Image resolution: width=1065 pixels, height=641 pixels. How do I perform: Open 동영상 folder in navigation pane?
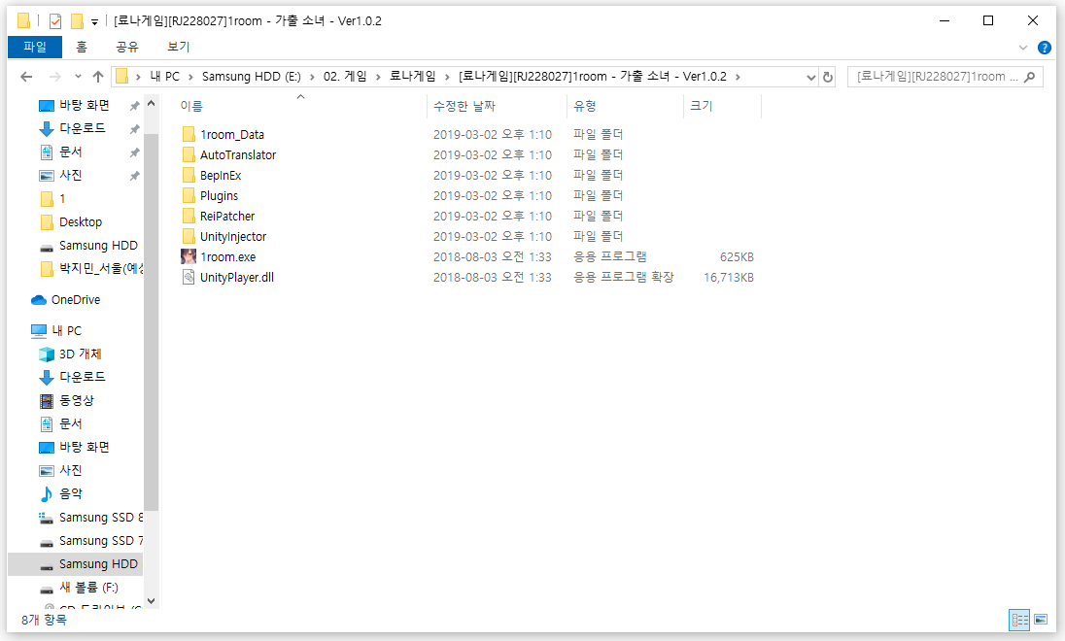tap(66, 400)
